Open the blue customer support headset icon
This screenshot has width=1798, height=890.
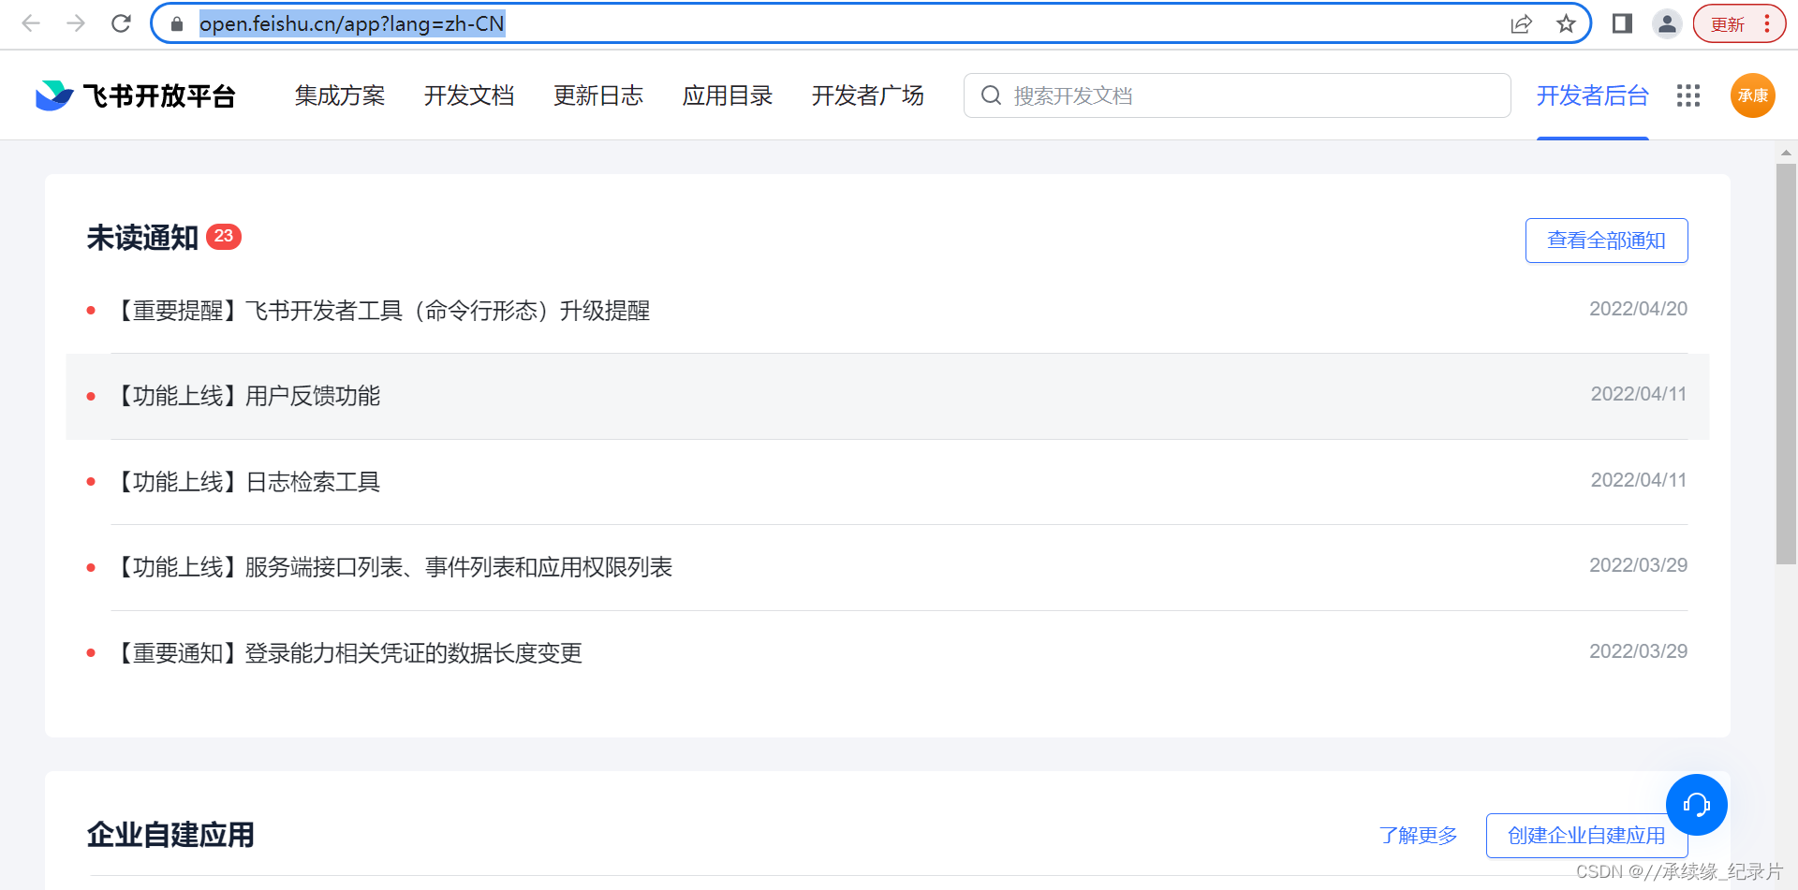1697,805
